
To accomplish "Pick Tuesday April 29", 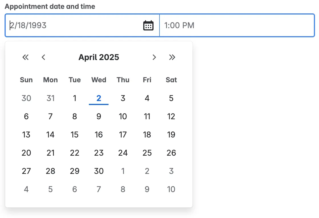I will click(75, 171).
